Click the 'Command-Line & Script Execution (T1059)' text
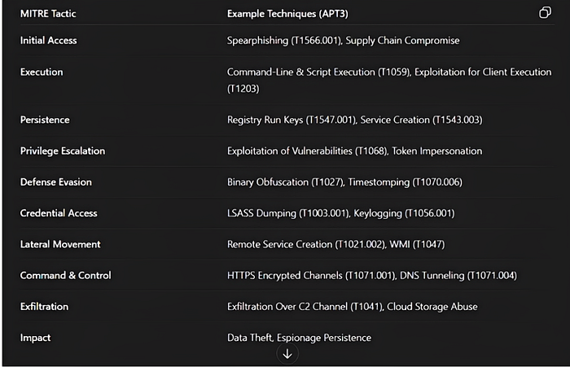570x367 pixels. coord(319,72)
